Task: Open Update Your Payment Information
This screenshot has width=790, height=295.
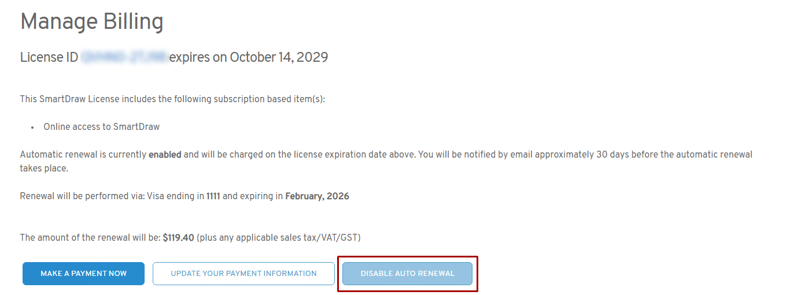Action: pyautogui.click(x=243, y=274)
